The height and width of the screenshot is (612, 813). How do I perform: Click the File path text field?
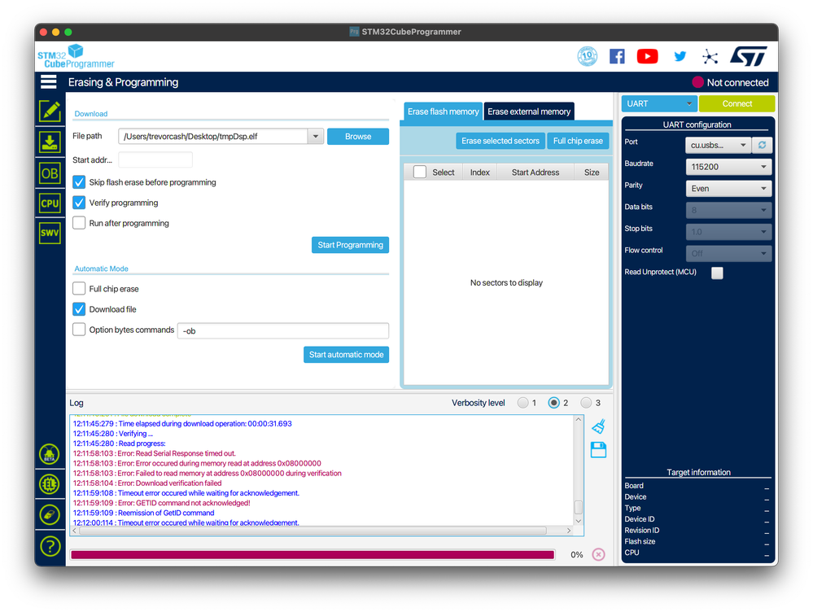pos(213,137)
